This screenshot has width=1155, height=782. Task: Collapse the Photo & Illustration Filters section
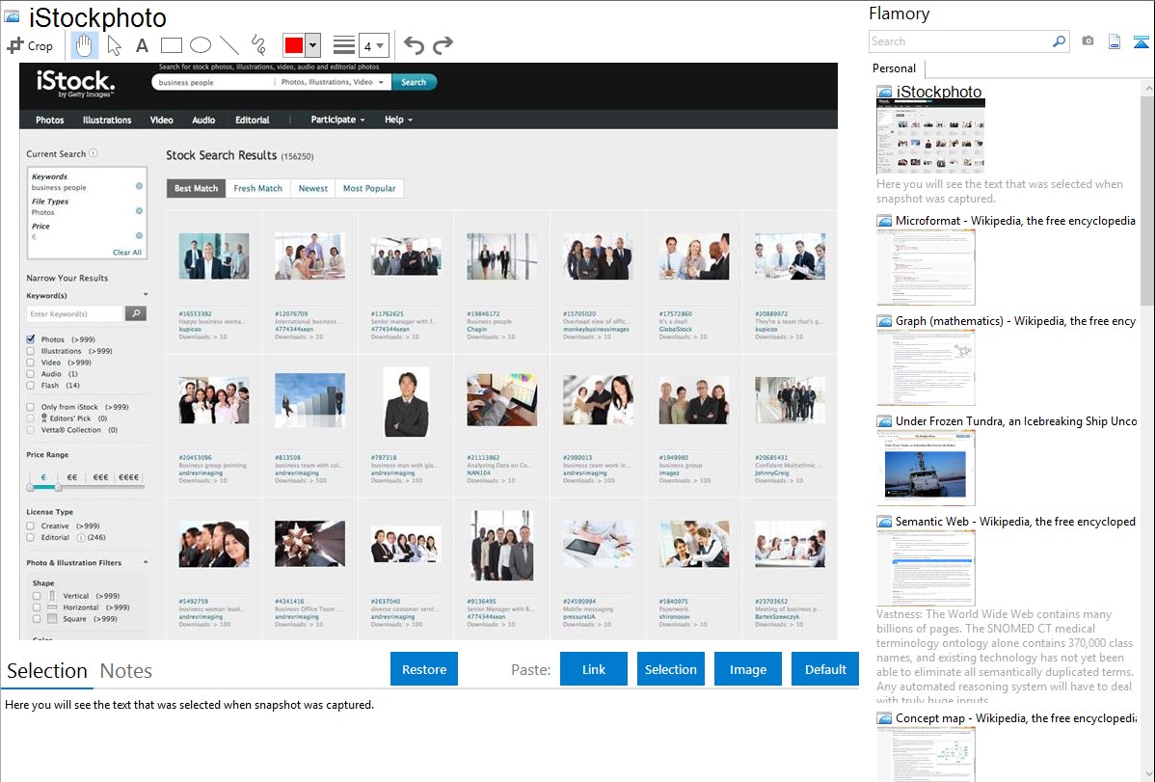146,562
